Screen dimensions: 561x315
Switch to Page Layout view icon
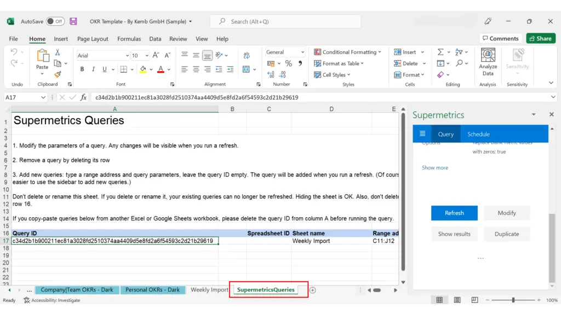(457, 300)
